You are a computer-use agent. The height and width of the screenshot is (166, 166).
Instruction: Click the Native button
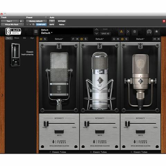point(62,25)
